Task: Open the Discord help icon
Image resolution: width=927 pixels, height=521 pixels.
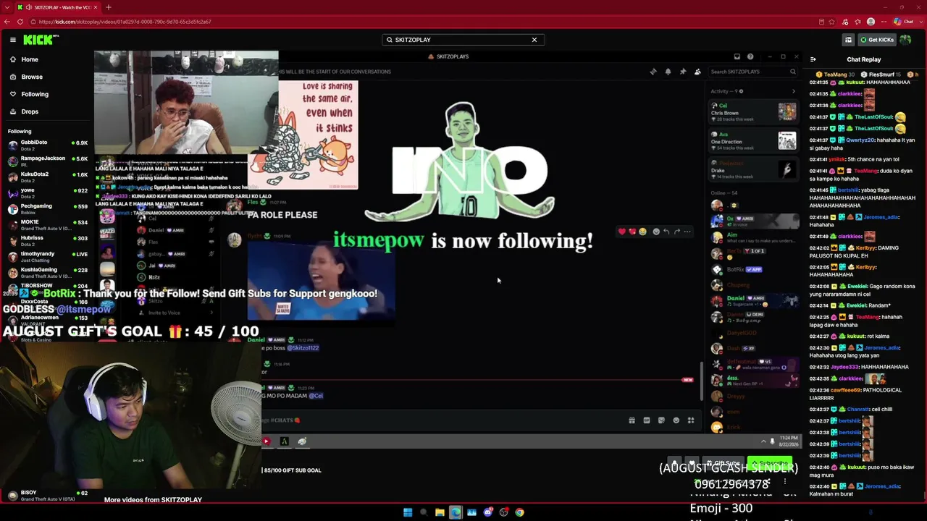Action: coord(750,56)
